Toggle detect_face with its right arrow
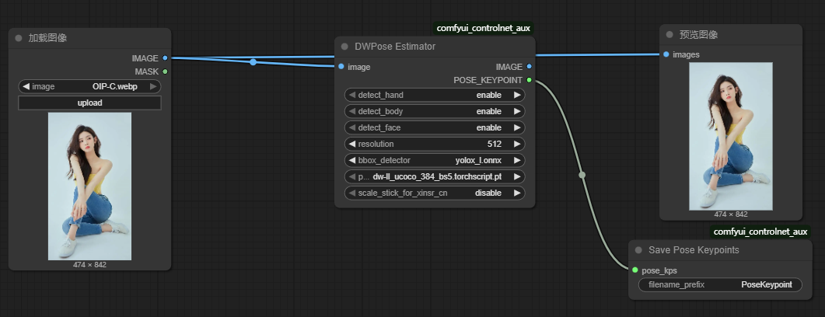Screen dimensions: 825x317 pos(518,127)
